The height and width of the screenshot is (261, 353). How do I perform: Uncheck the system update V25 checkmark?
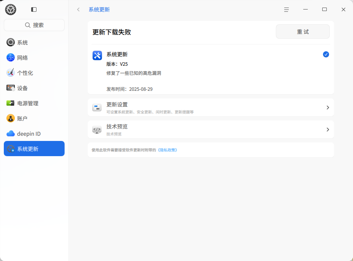pos(326,54)
